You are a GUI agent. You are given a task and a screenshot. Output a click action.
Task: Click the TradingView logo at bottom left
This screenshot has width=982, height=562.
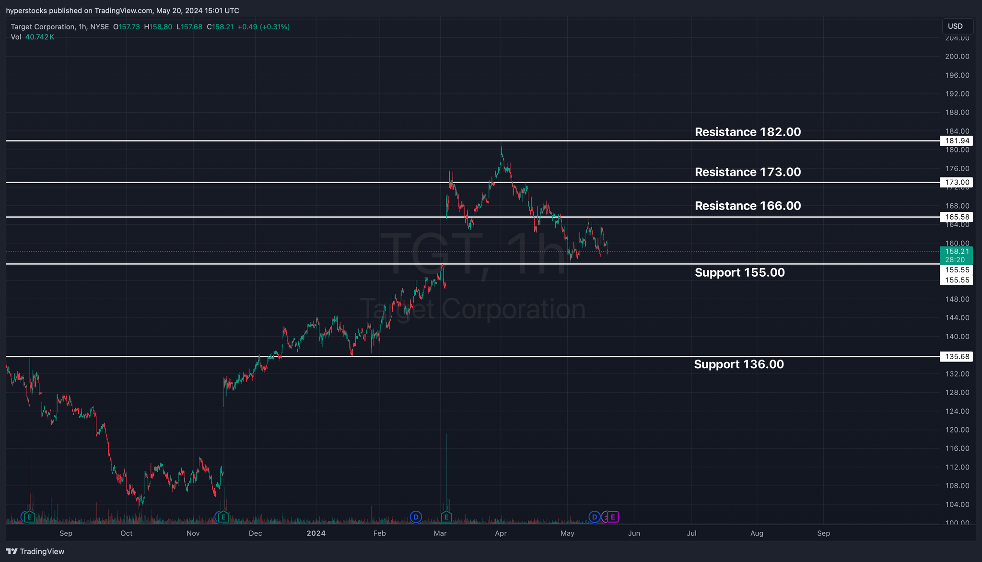coord(35,551)
